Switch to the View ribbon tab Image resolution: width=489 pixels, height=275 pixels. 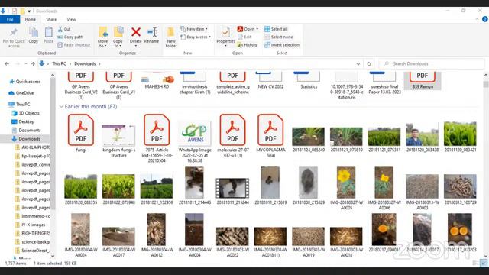pyautogui.click(x=71, y=19)
